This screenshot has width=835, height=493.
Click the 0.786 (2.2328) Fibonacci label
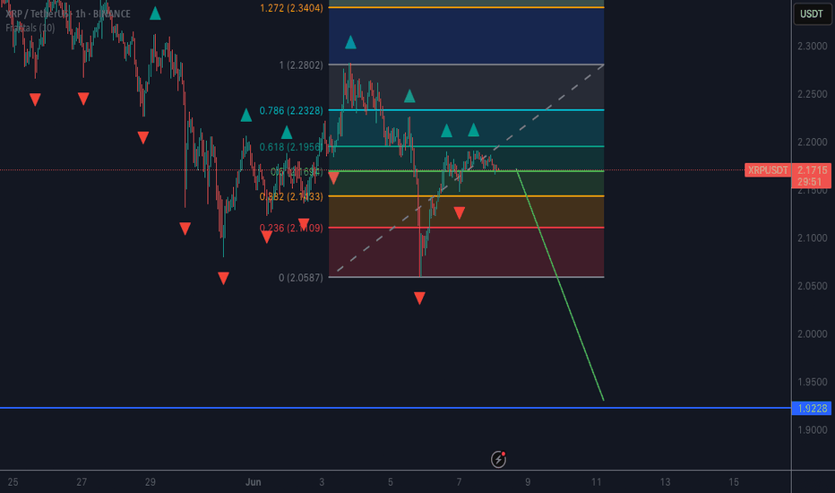tap(291, 110)
